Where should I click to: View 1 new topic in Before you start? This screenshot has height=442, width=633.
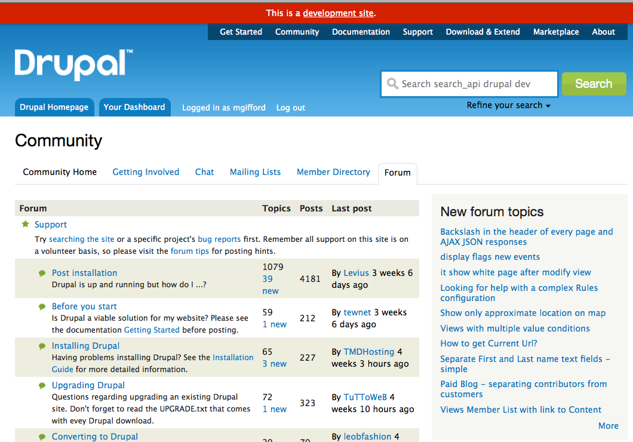point(275,324)
